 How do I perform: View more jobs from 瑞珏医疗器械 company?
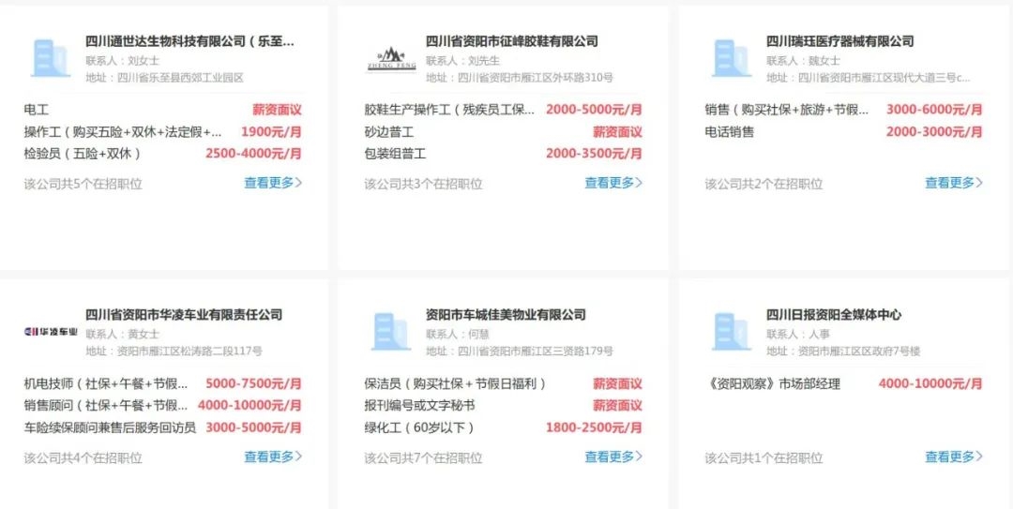[954, 183]
